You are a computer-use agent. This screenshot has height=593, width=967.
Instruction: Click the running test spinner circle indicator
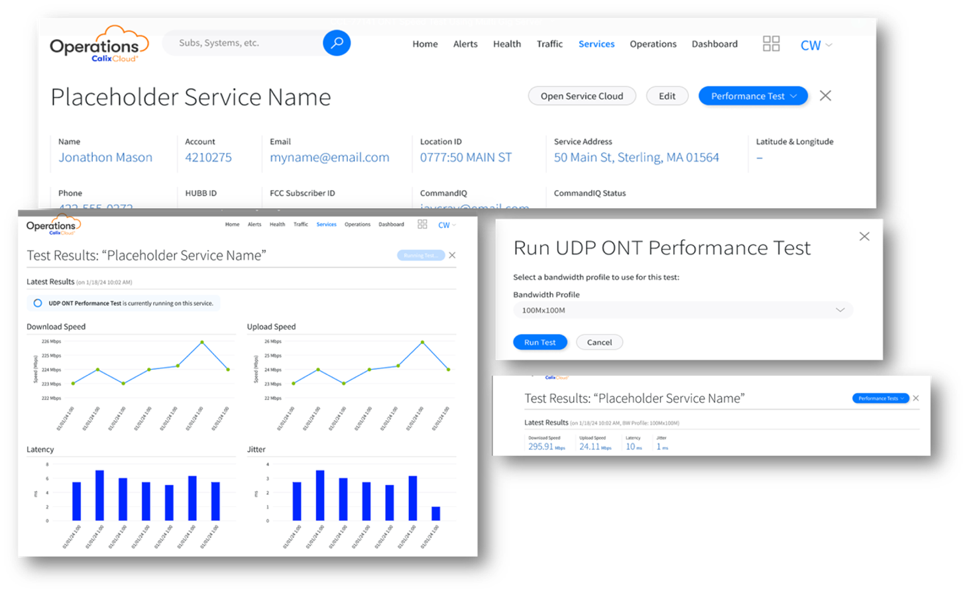click(38, 303)
